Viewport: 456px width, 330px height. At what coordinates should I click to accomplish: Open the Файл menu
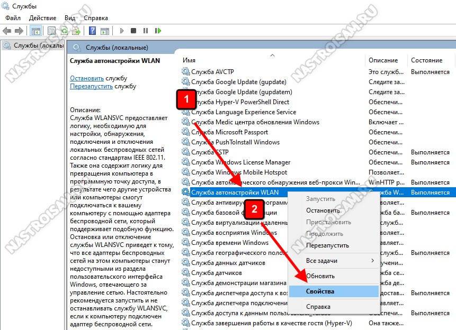[13, 18]
